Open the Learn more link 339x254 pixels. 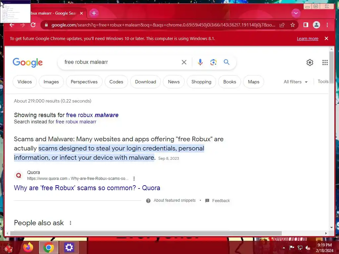click(308, 38)
